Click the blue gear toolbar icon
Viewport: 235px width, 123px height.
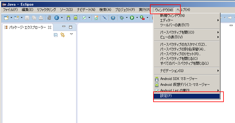113,18
